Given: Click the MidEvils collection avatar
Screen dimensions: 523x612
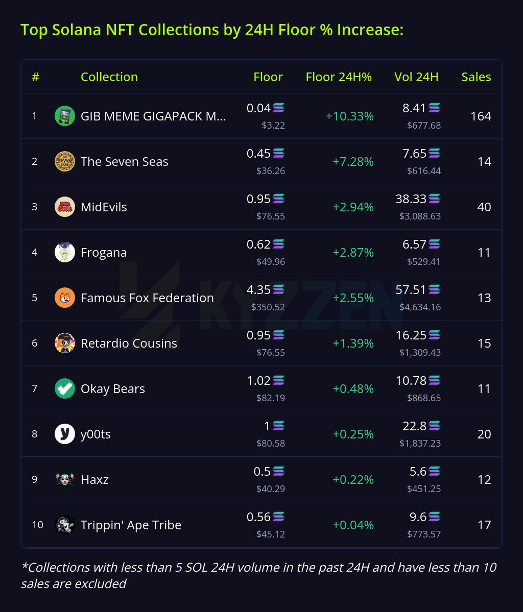Looking at the screenshot, I should click(65, 207).
